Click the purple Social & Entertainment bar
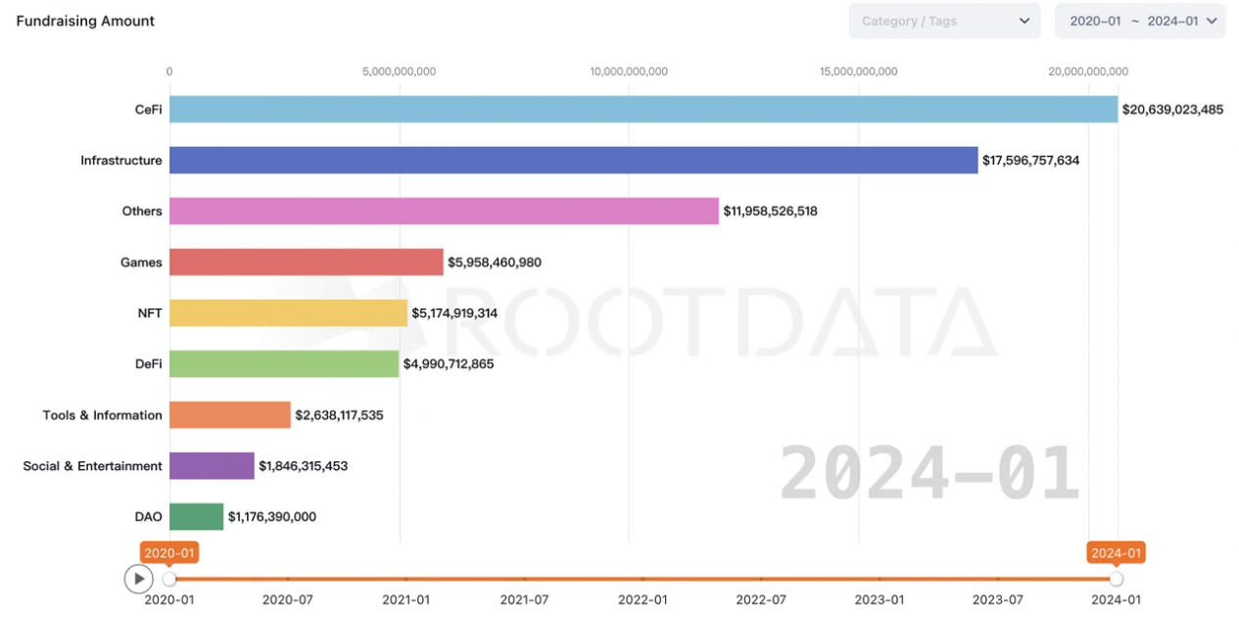This screenshot has height=617, width=1239. pos(212,465)
